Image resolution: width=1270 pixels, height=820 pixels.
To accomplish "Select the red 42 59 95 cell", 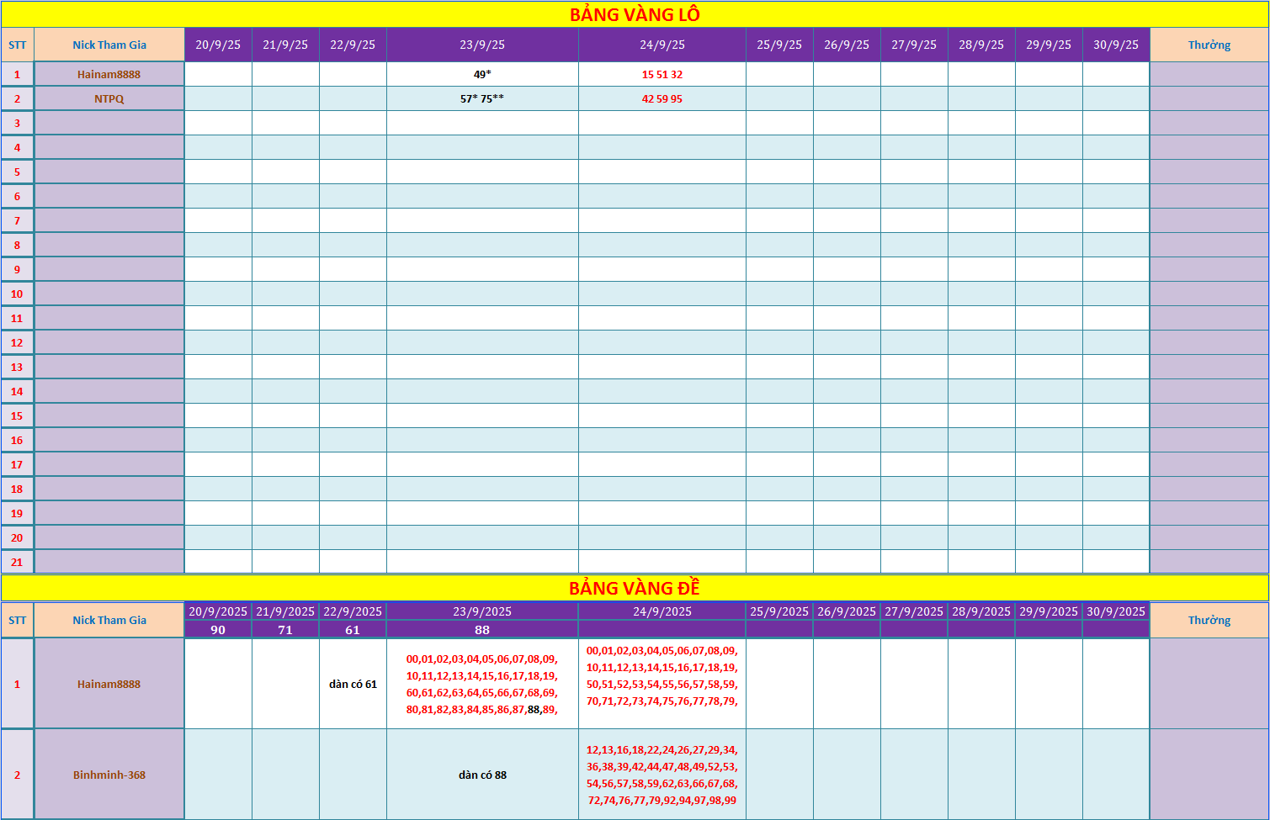I will [x=662, y=98].
